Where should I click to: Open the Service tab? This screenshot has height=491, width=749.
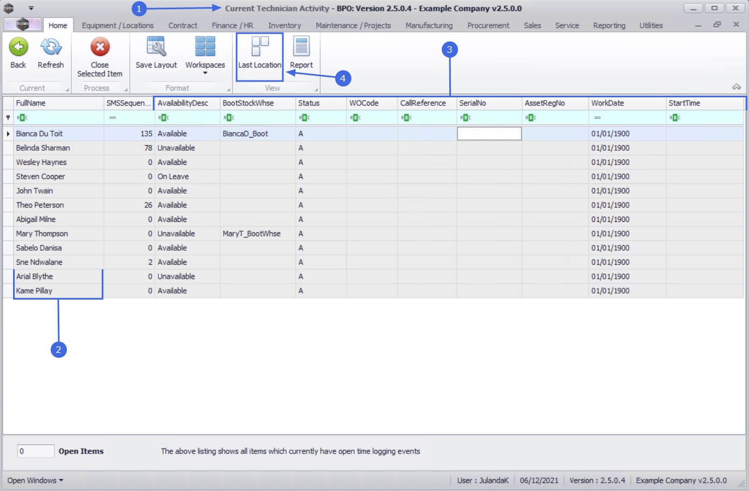(x=567, y=26)
